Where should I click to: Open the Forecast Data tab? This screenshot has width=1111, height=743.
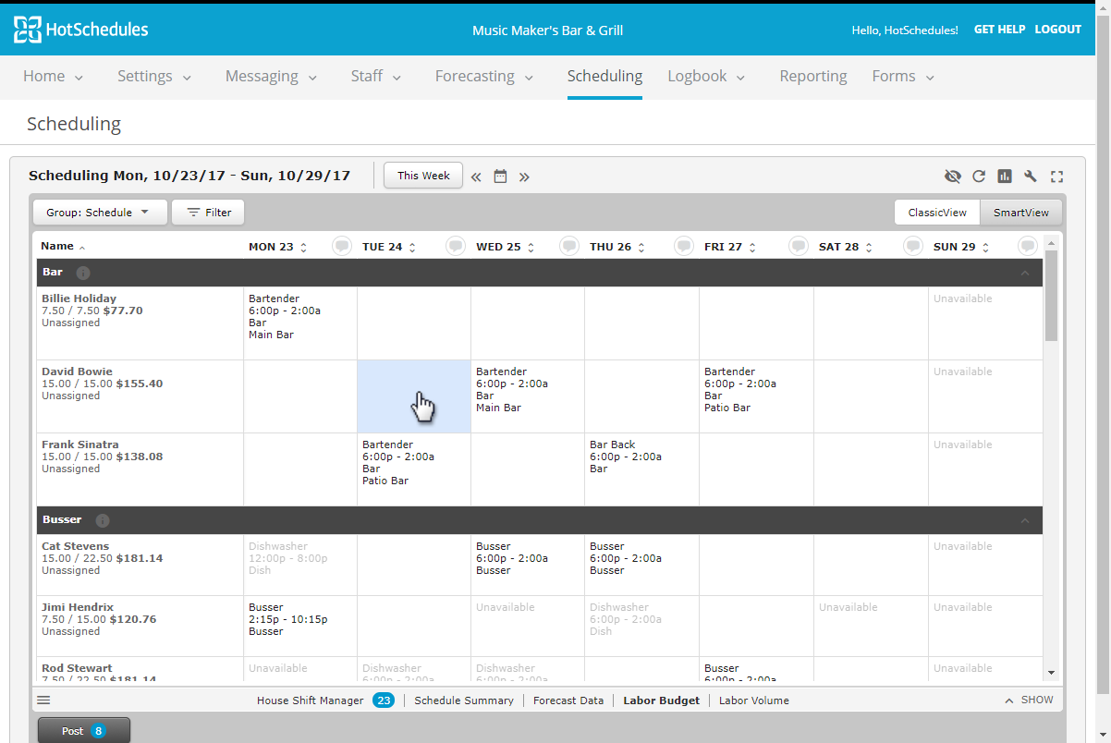pos(568,700)
